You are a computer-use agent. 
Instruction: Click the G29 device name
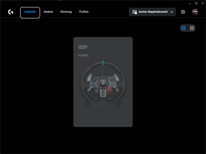tap(83, 47)
